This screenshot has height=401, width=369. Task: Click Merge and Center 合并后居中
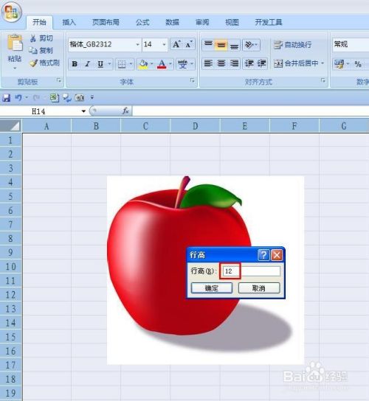pos(295,63)
